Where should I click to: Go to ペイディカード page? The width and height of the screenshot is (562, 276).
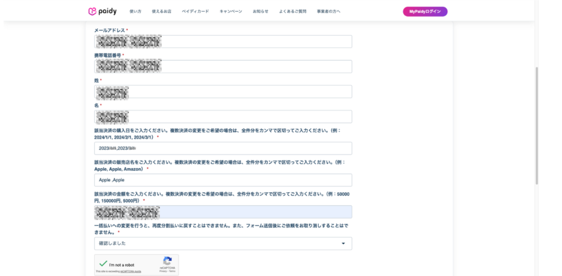(195, 12)
